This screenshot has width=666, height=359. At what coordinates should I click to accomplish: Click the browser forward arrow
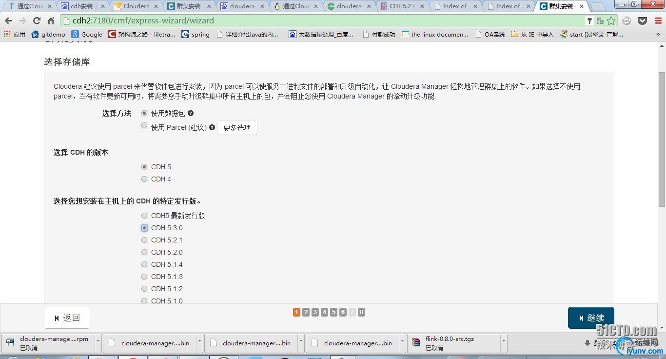pos(22,21)
